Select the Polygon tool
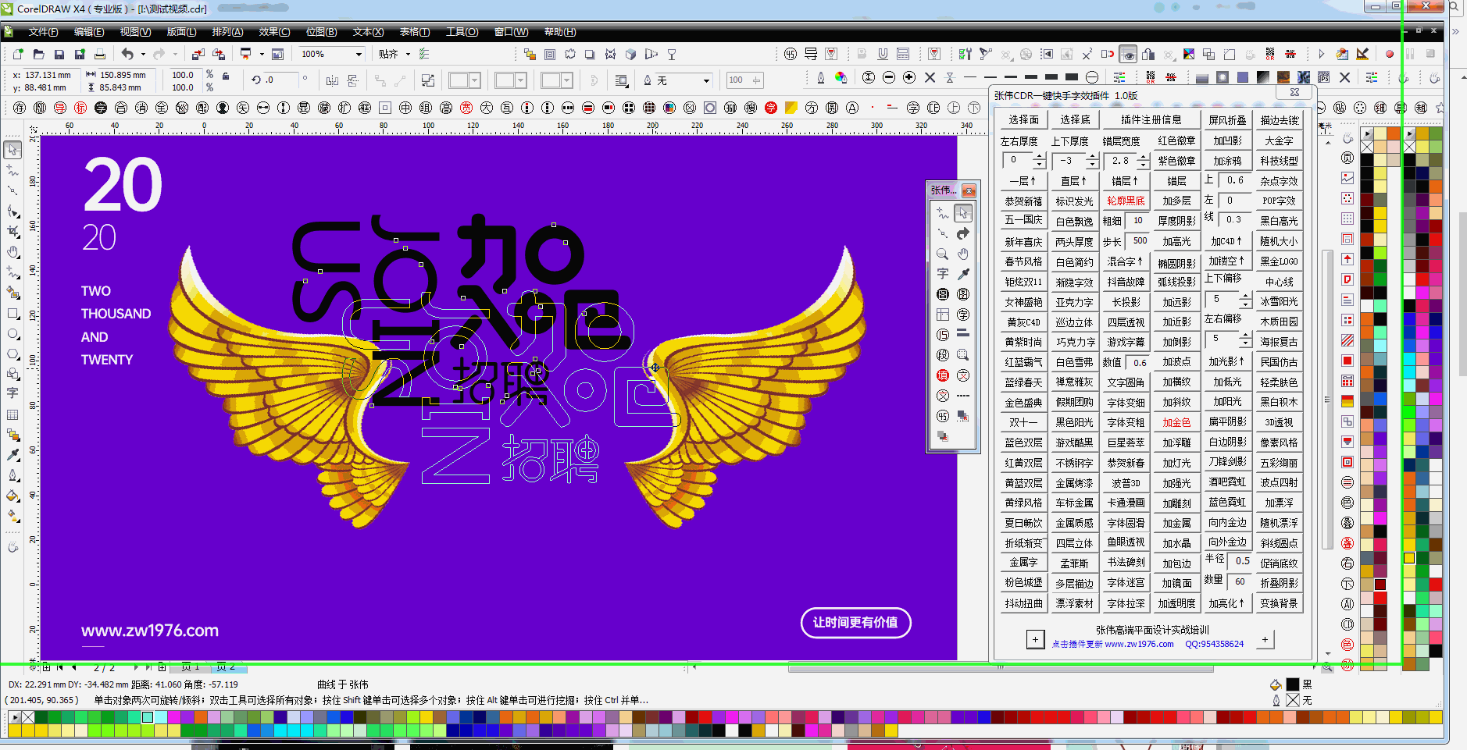 click(12, 354)
